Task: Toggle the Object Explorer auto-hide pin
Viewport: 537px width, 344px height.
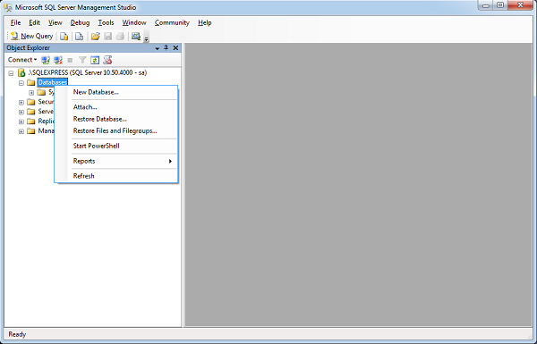Action: [x=166, y=48]
